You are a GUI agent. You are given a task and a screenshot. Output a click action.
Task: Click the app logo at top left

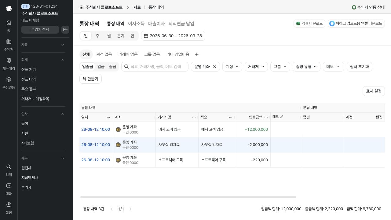[x=9, y=9]
